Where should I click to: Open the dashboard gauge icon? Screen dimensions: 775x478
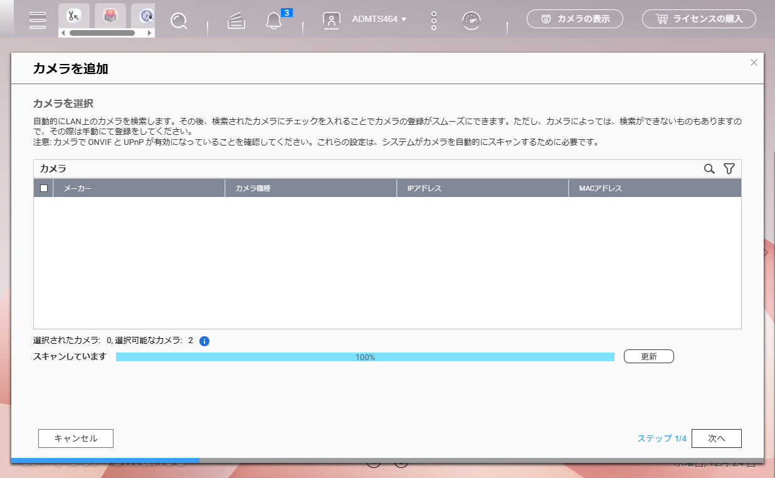472,20
